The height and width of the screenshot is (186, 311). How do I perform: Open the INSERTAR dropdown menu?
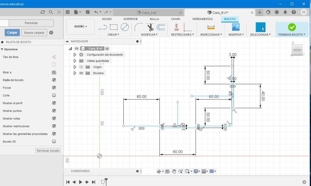click(236, 35)
